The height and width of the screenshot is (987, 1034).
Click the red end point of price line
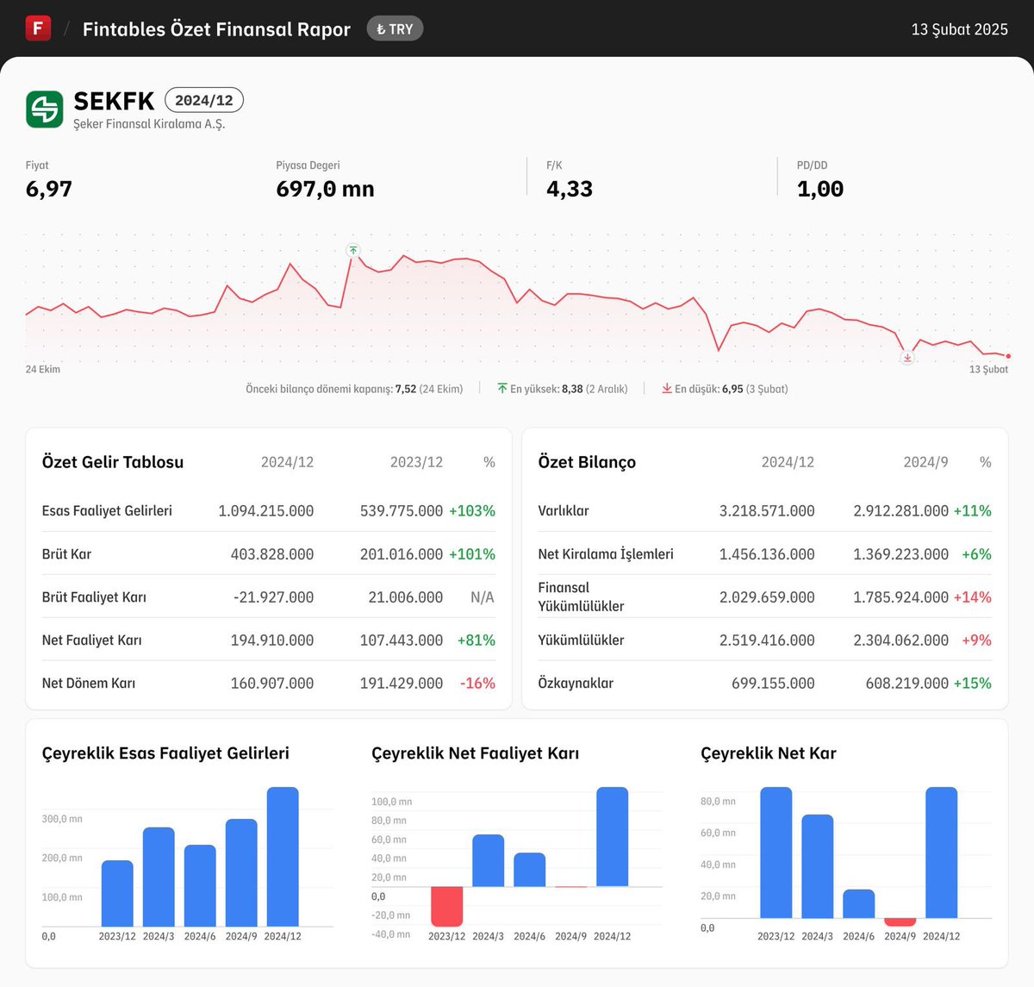click(1008, 356)
